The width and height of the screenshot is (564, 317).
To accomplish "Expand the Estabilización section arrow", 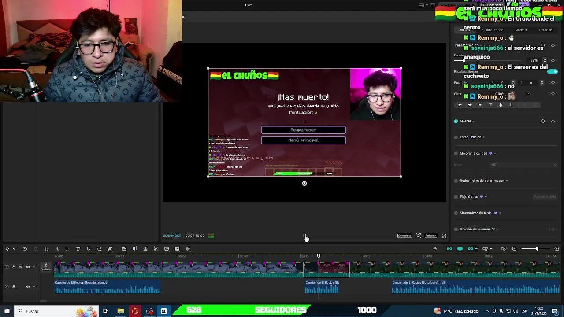I will click(484, 137).
